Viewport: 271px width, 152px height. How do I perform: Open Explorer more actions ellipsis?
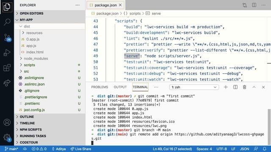click(x=77, y=5)
